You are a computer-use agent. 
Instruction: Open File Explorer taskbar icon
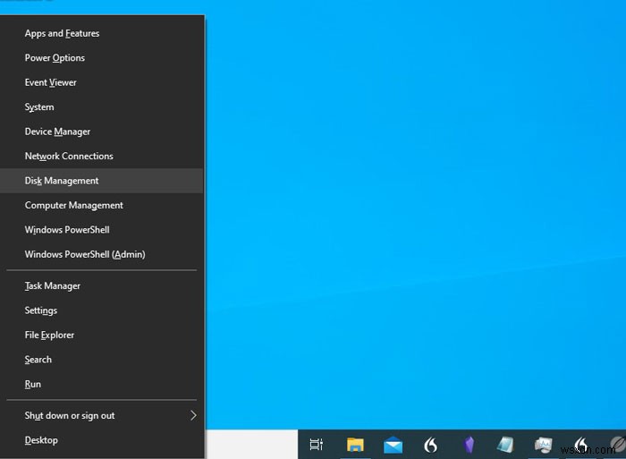click(x=355, y=444)
